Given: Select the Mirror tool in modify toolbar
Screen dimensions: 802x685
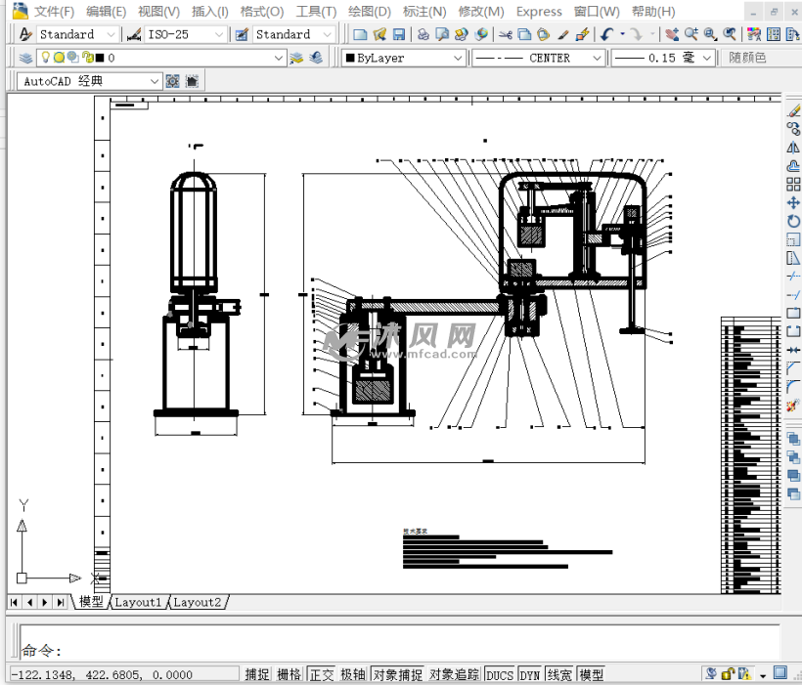Looking at the screenshot, I should [x=793, y=148].
